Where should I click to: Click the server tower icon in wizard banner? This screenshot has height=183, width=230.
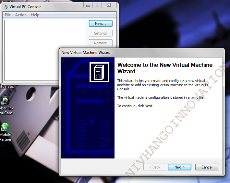(99, 72)
